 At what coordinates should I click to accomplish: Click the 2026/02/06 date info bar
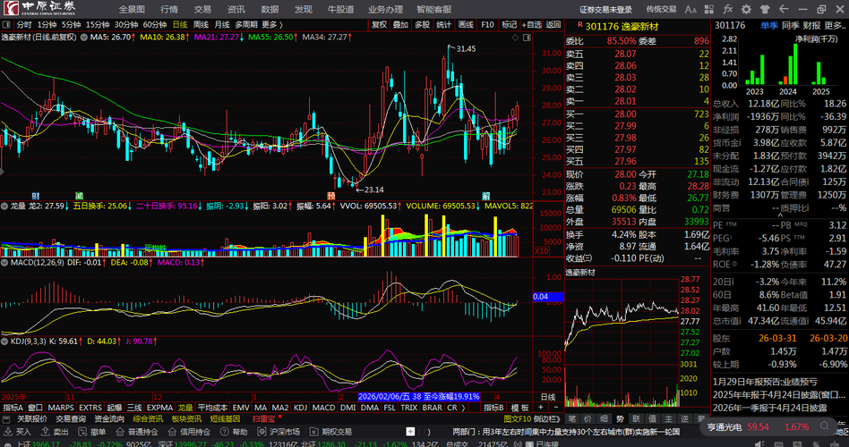418,397
